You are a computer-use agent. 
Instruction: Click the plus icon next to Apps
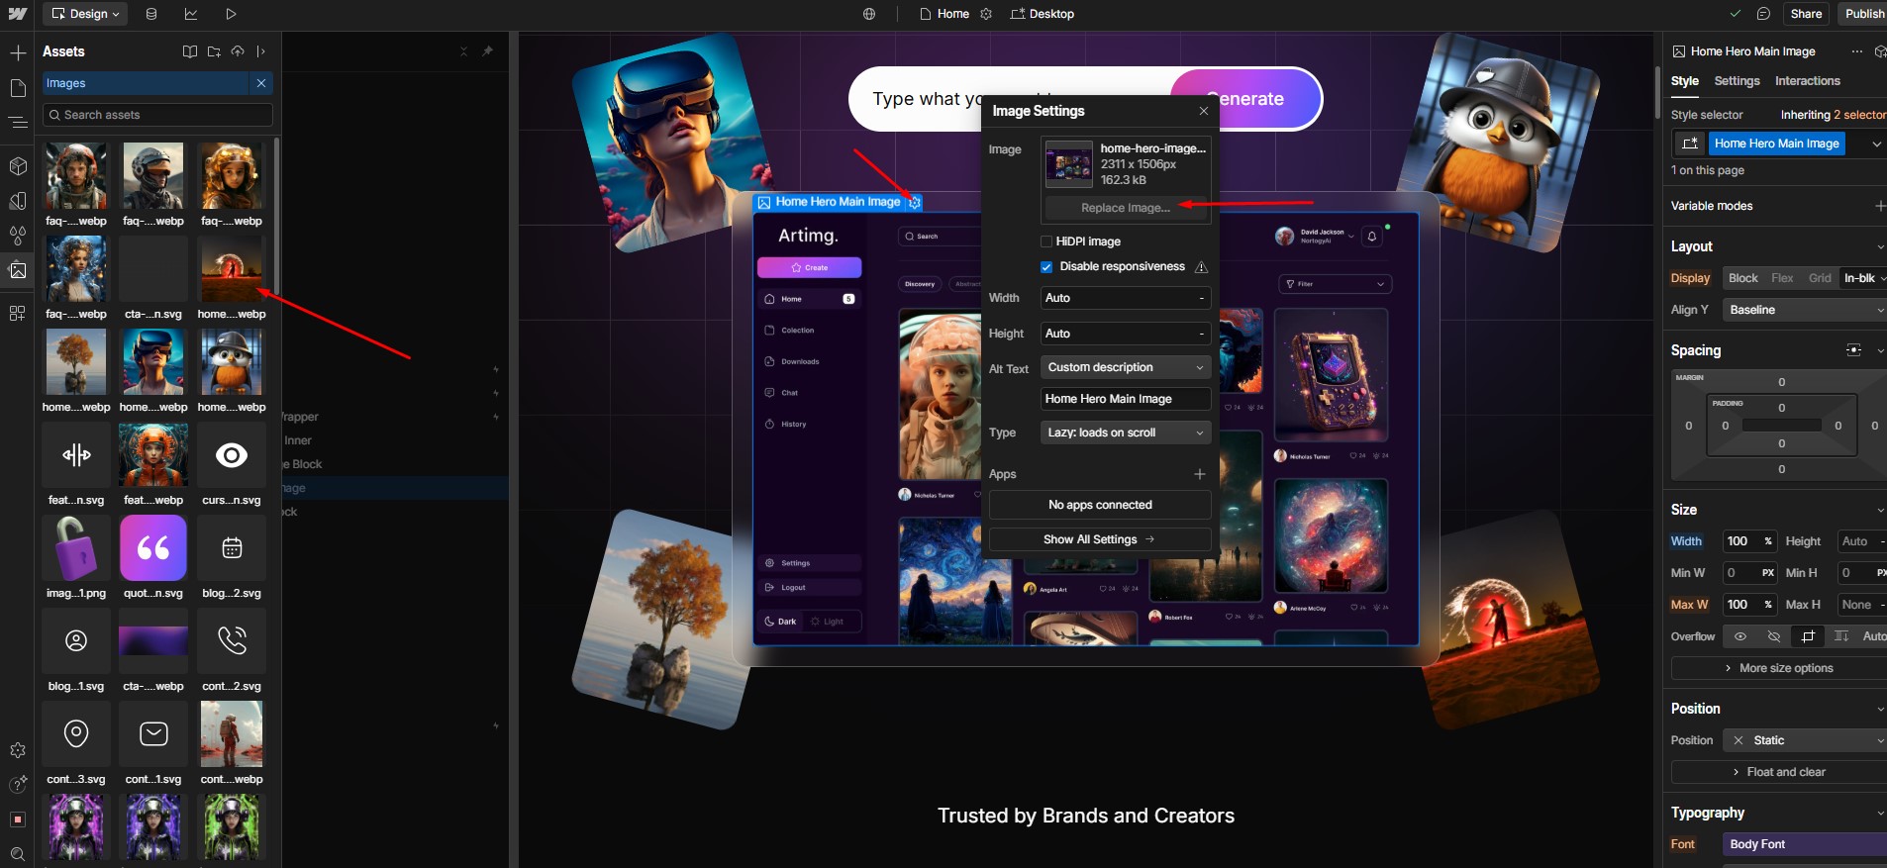coord(1200,474)
